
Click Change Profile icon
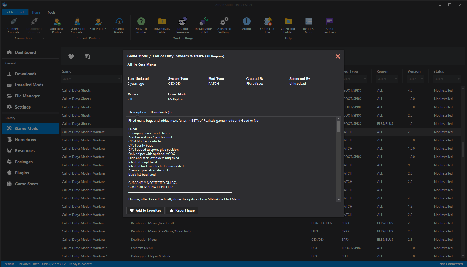point(119,25)
